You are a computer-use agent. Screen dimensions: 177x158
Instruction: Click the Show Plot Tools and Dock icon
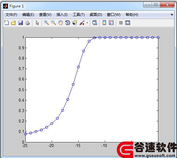(128, 23)
